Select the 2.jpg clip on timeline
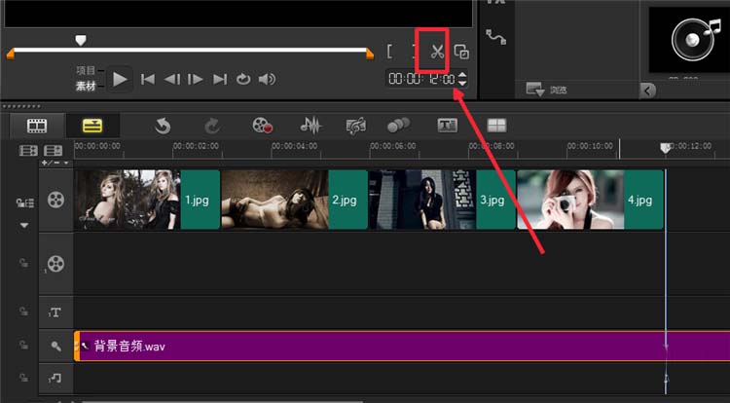 point(294,200)
